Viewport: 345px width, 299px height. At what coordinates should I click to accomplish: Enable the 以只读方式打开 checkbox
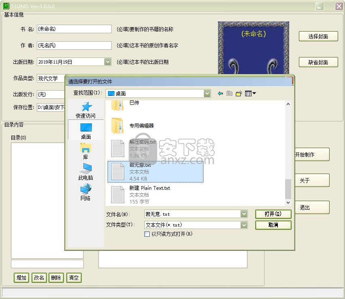(147, 234)
